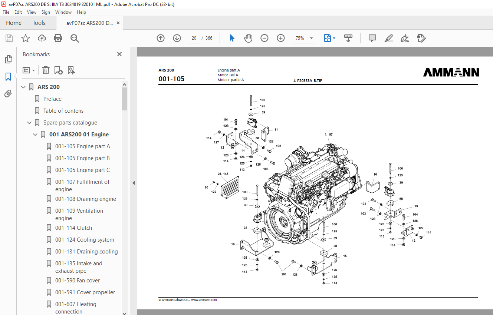Activate the Hand pan tool
Screen dimensions: 493x315
pos(248,38)
